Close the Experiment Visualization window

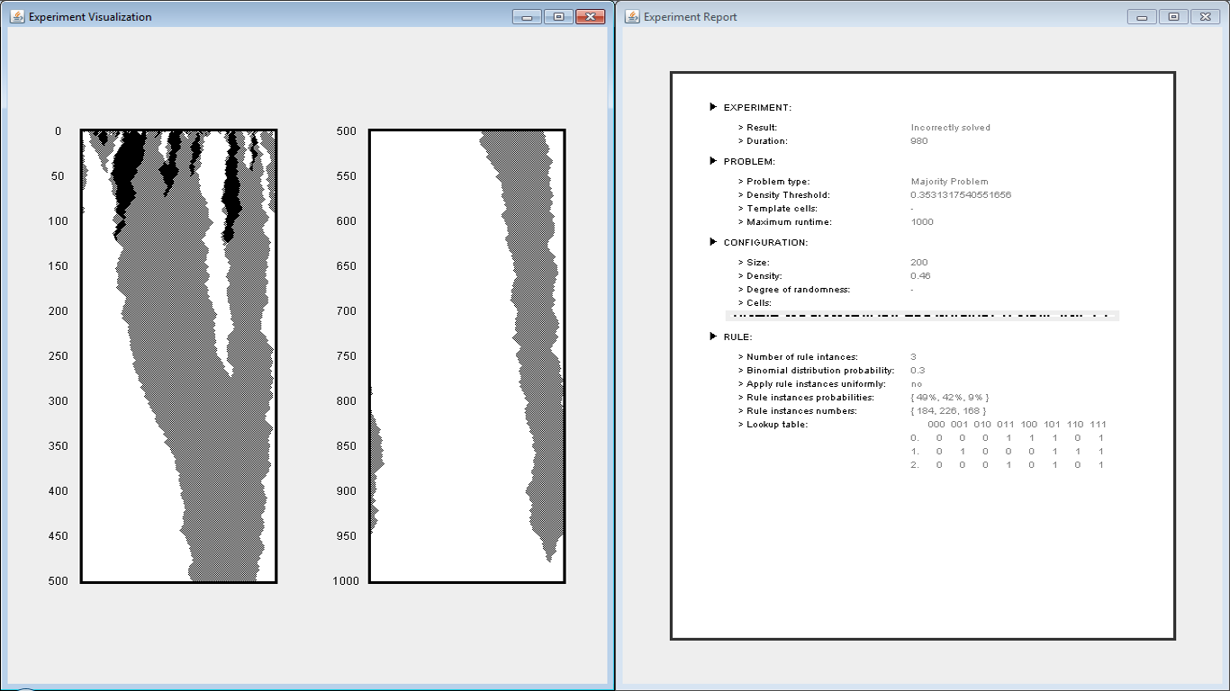tap(590, 17)
